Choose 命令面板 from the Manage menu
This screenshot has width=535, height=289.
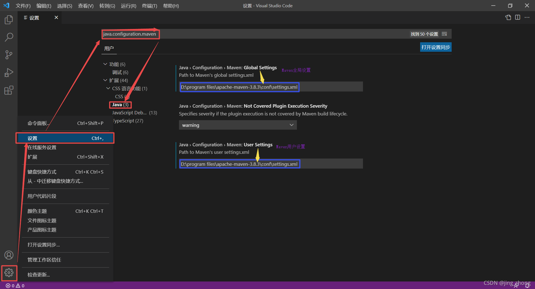tap(66, 123)
